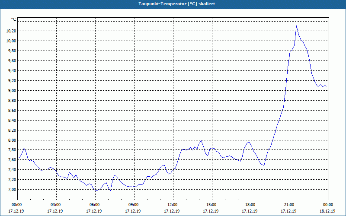Screen dimensions: 346x216
Task: Select the '17.12.19' date below 21:00
Action: [288, 211]
